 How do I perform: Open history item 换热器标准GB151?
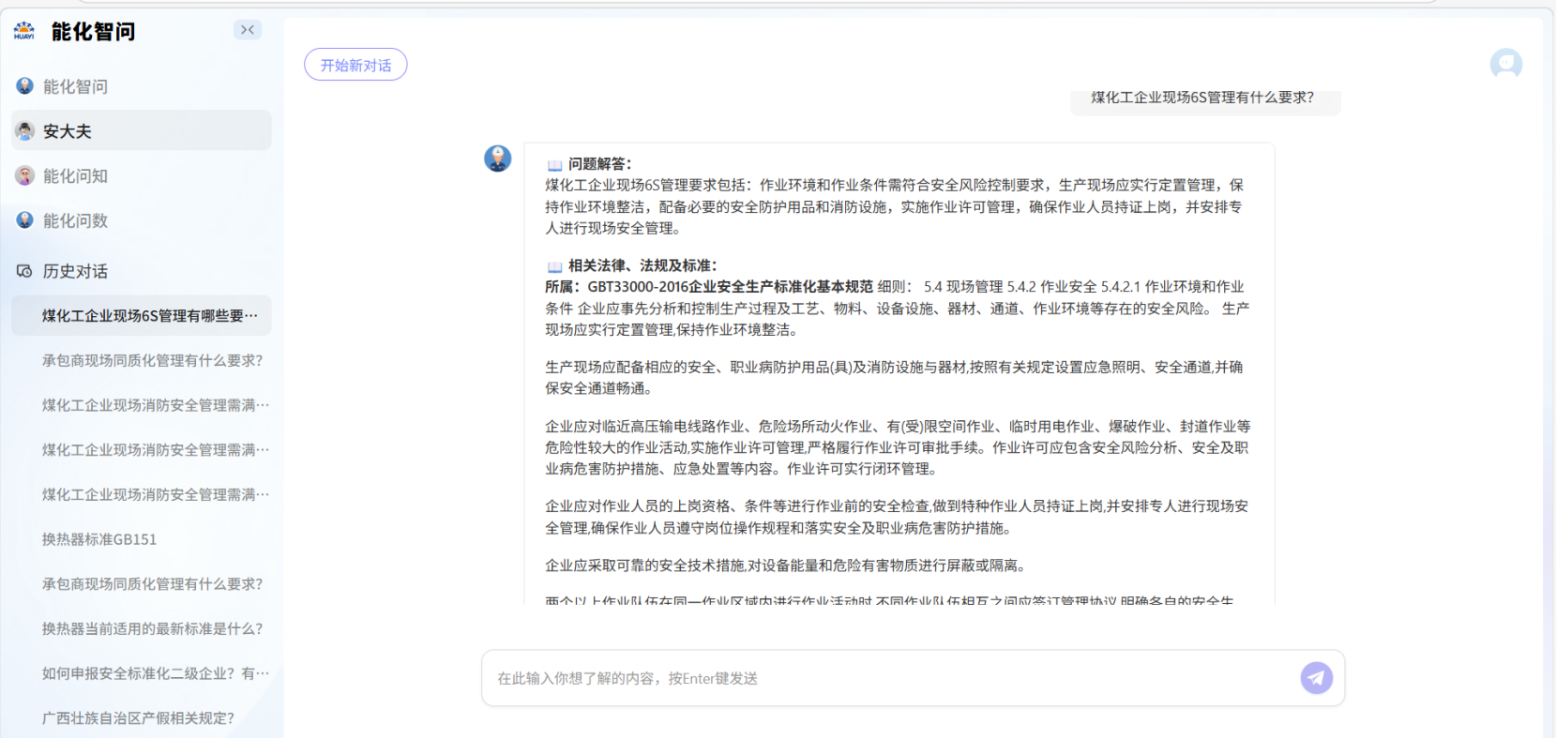pos(99,539)
